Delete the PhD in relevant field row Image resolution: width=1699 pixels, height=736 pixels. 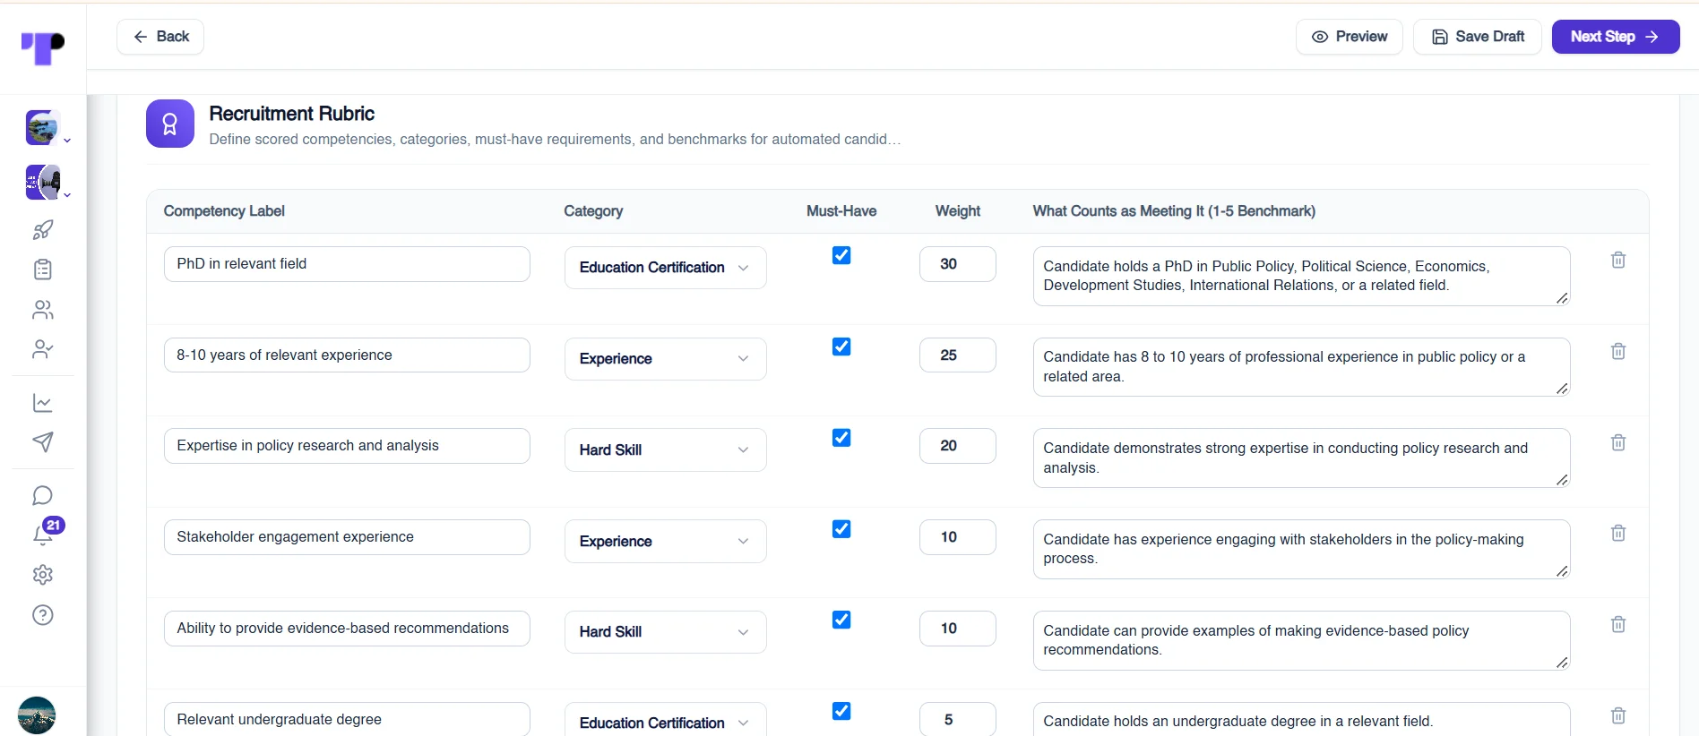1618,260
